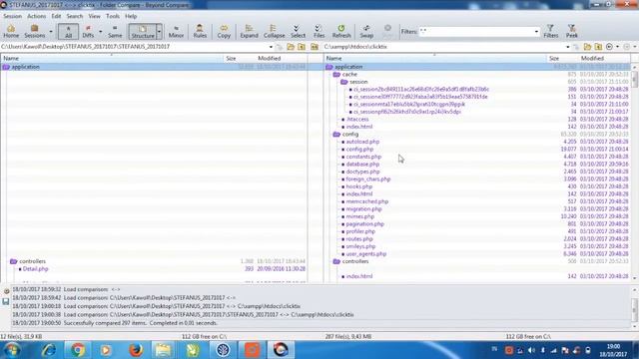Open the Help menu

click(131, 16)
